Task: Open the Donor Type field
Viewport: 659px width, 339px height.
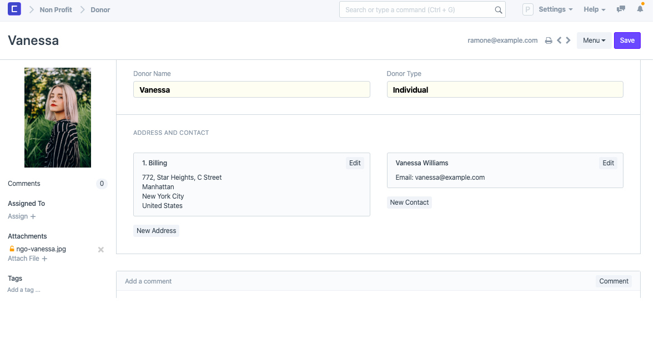Action: [505, 89]
